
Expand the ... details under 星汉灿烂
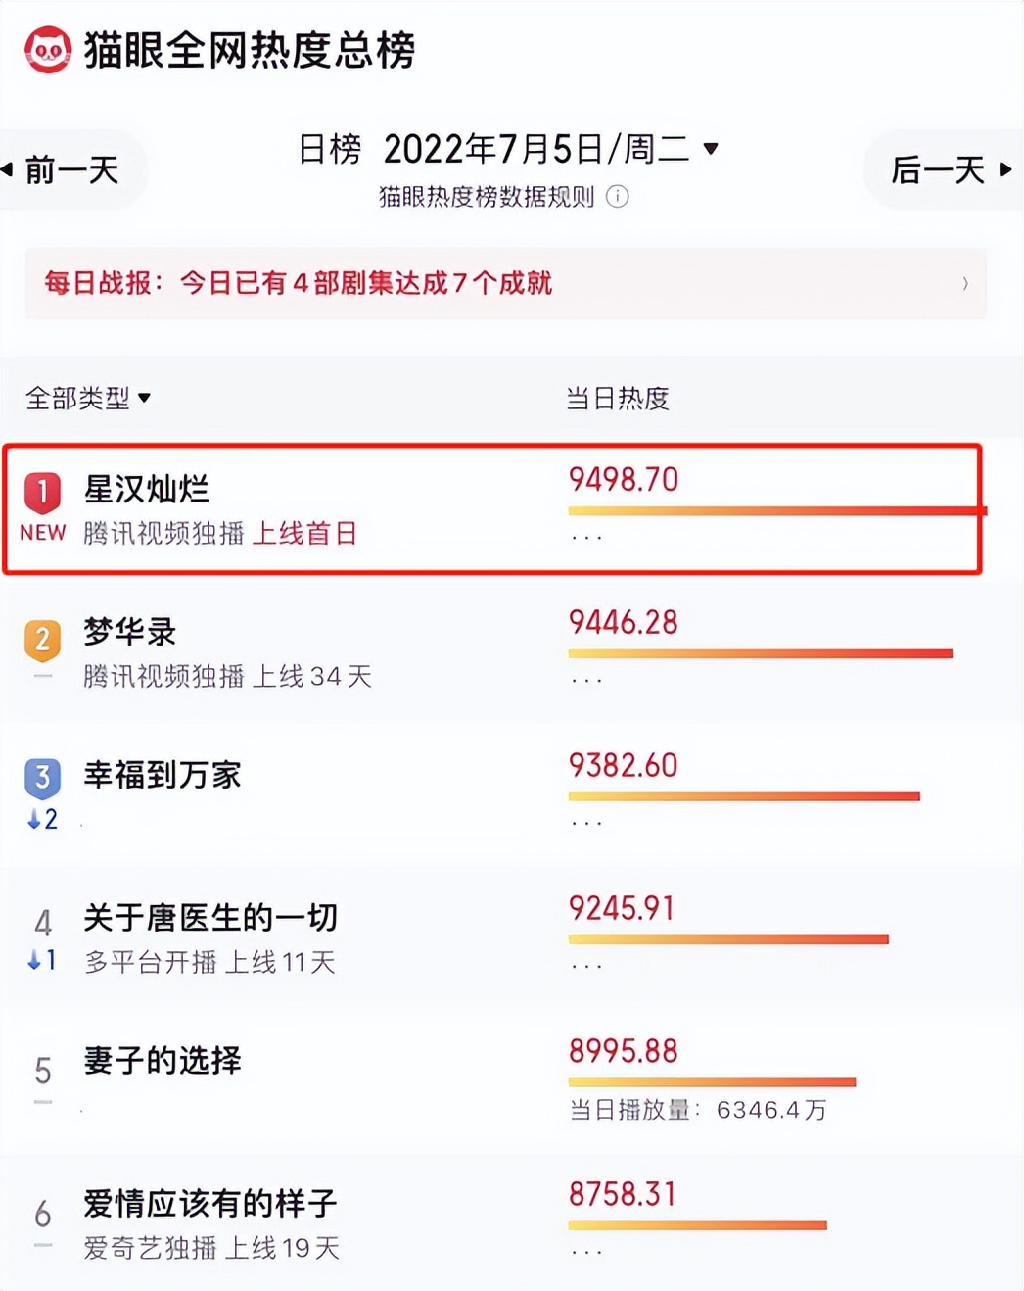click(x=586, y=536)
